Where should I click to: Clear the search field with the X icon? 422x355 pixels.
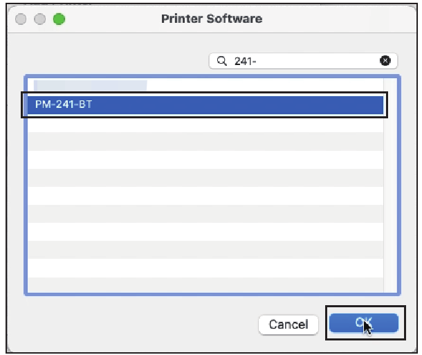[x=385, y=61]
